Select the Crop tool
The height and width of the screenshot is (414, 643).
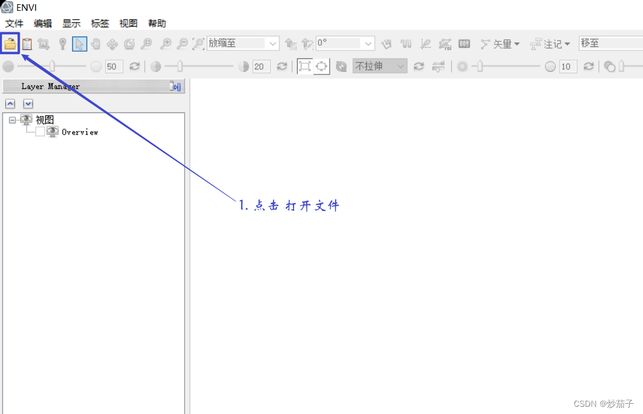pyautogui.click(x=43, y=44)
